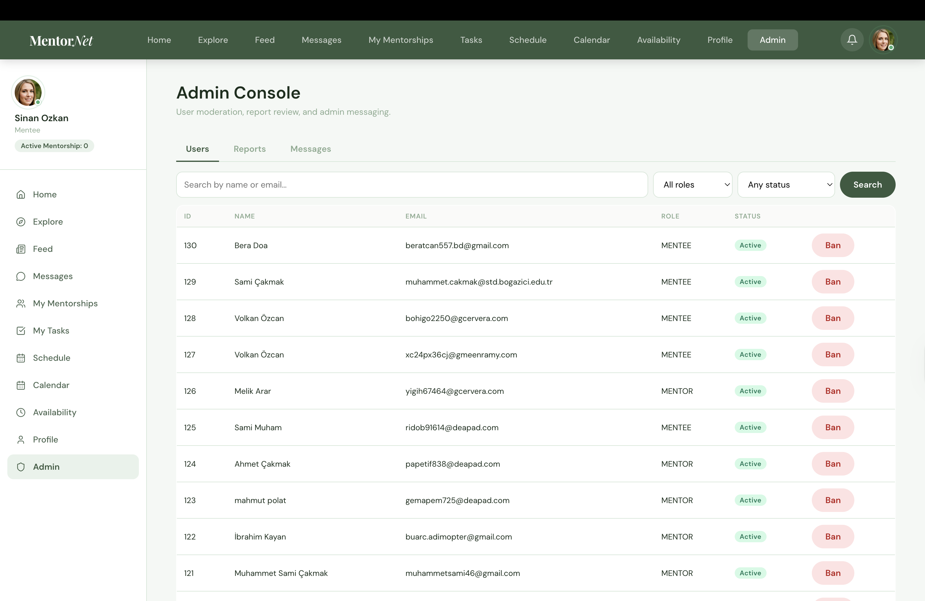Select the sidebar Feed newspaper icon

point(21,249)
